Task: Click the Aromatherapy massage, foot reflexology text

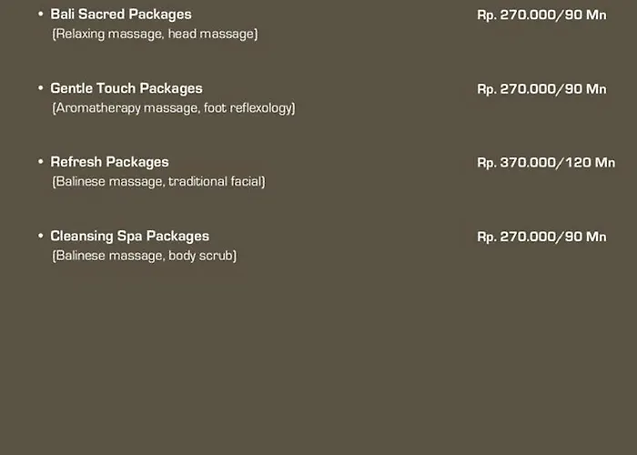Action: (x=174, y=108)
